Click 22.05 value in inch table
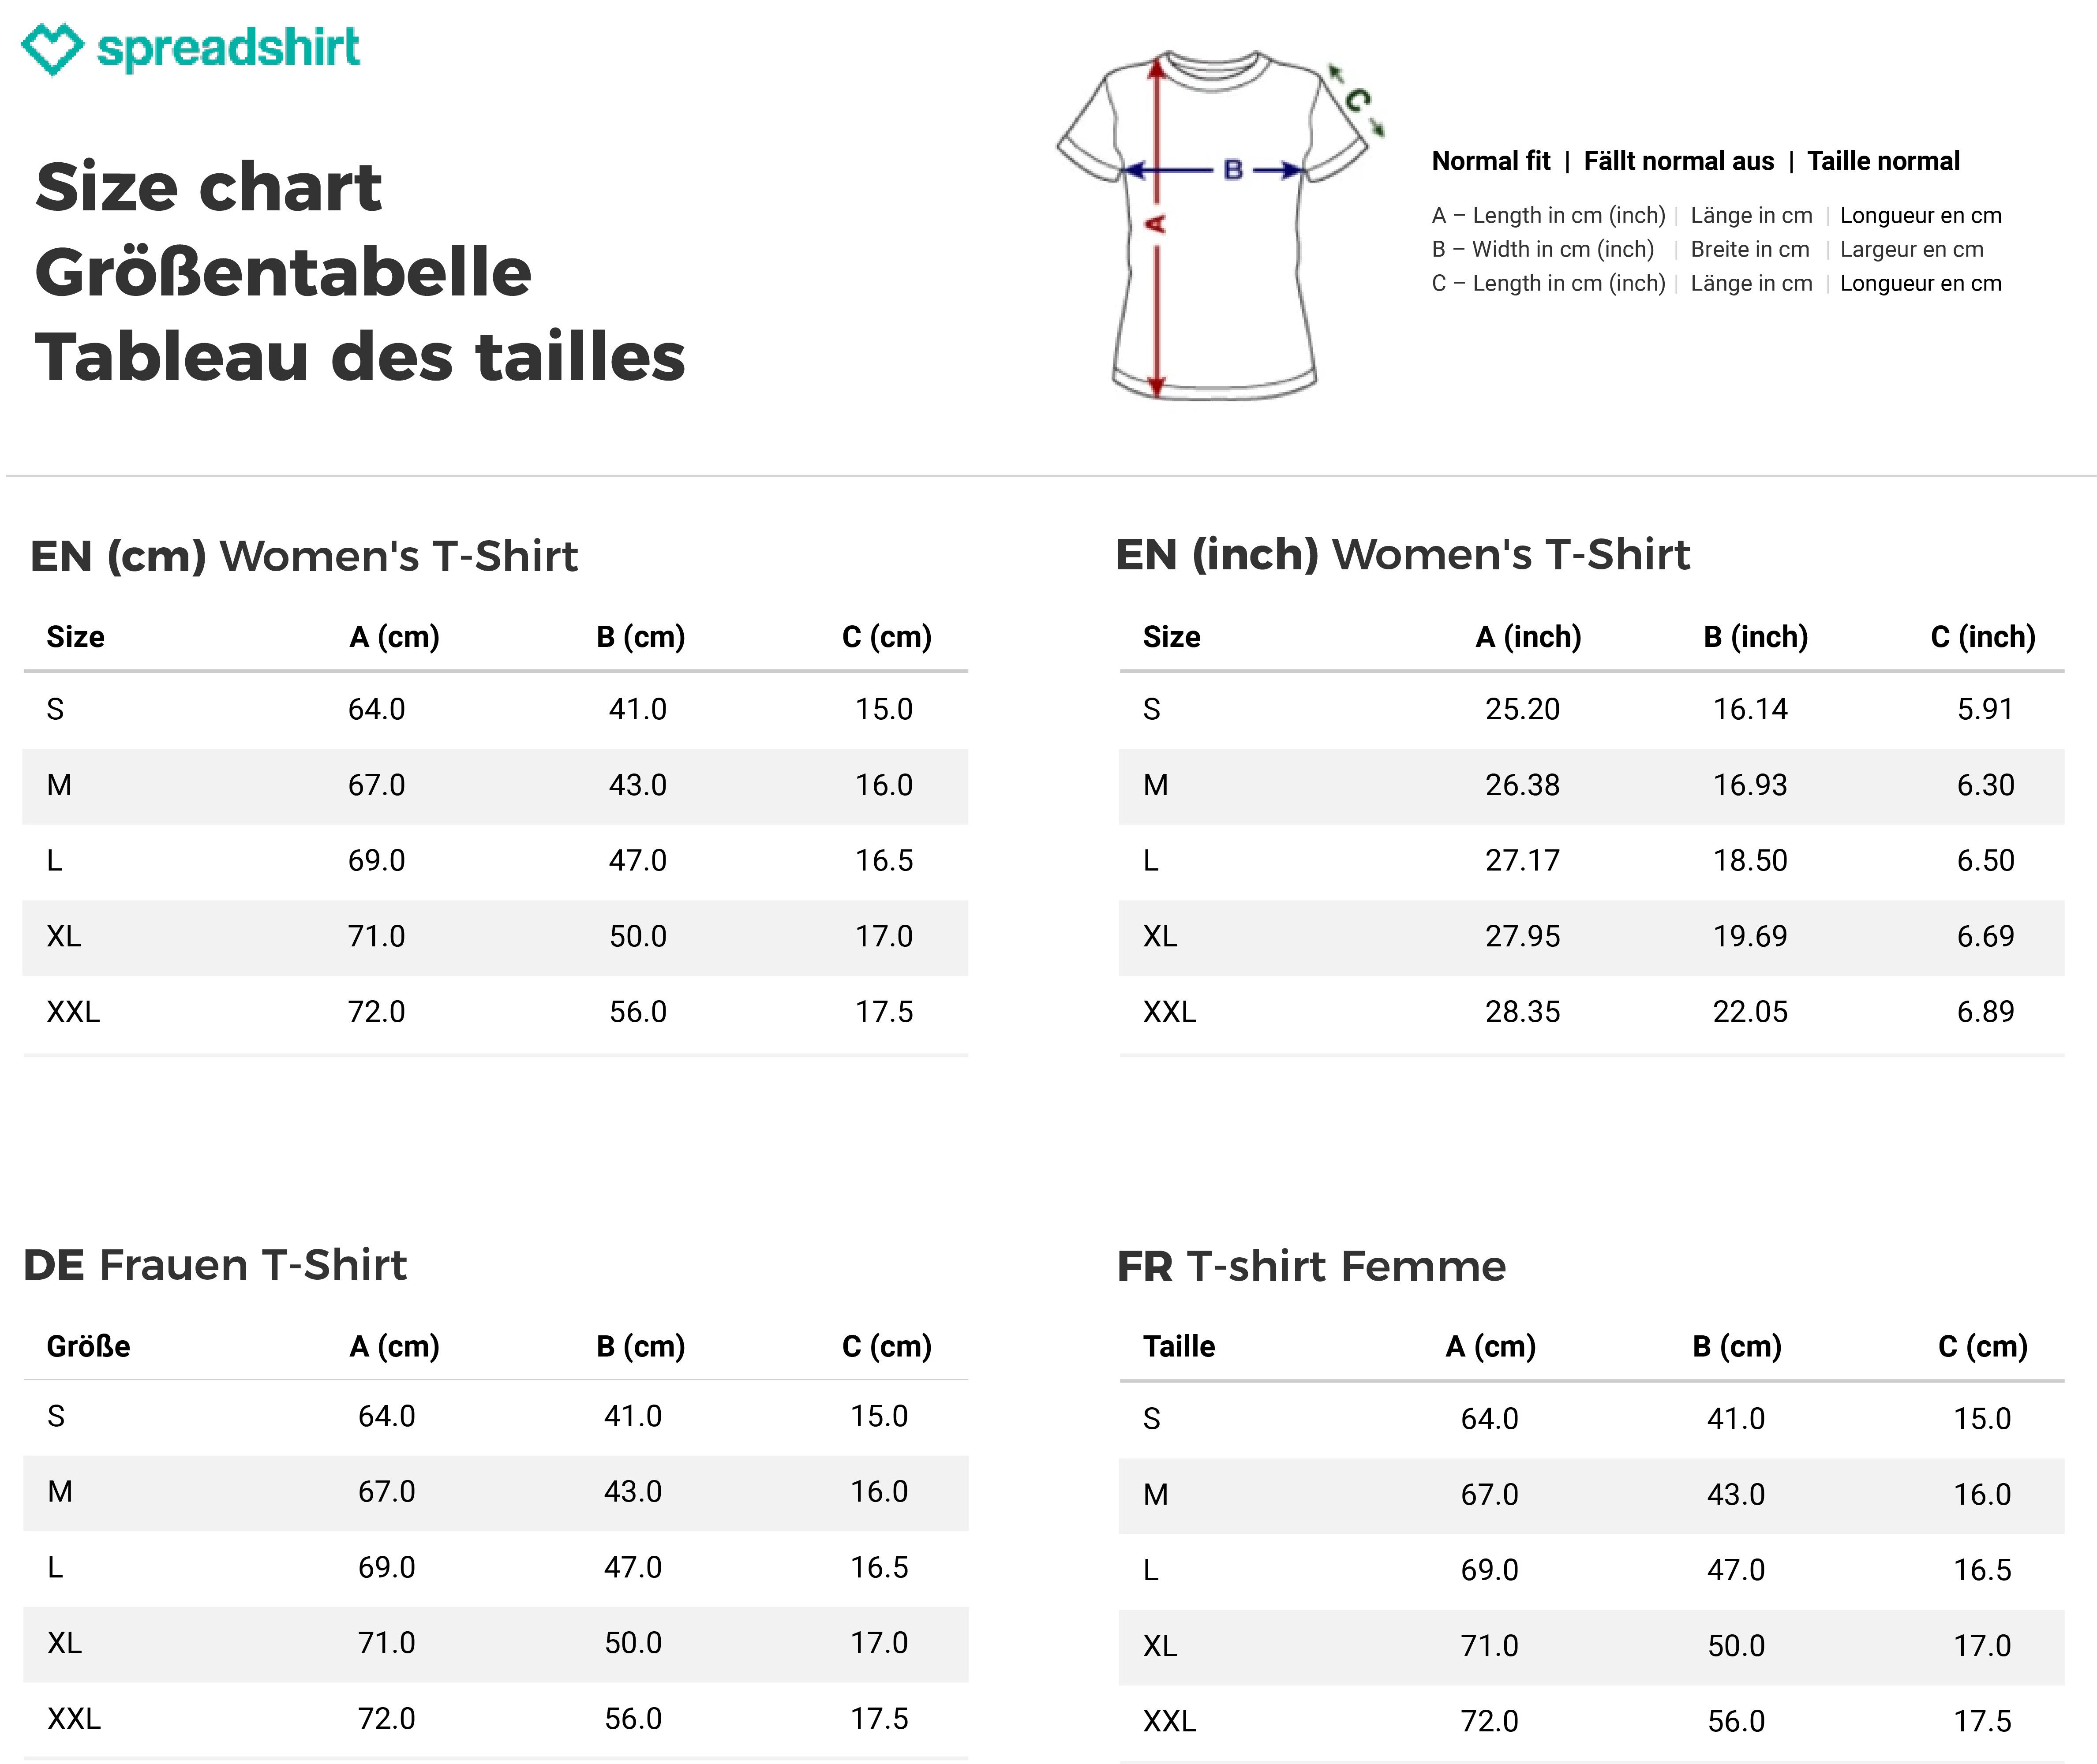This screenshot has height=1764, width=2097. [x=1750, y=1012]
